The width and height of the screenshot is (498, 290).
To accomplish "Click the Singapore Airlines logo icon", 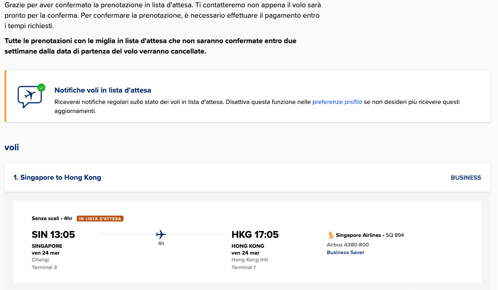I will point(331,235).
